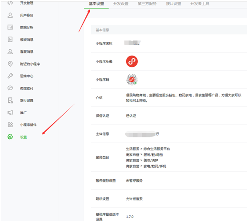Click the 服务类目 row label
Screen dimensions: 248x222
102,157
